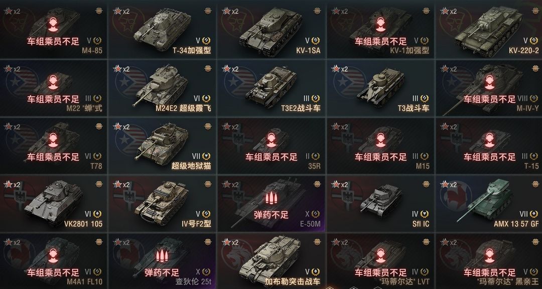The height and width of the screenshot is (289, 542).
Task: Select the M24E2 超级霞飞 tank
Action: click(162, 88)
